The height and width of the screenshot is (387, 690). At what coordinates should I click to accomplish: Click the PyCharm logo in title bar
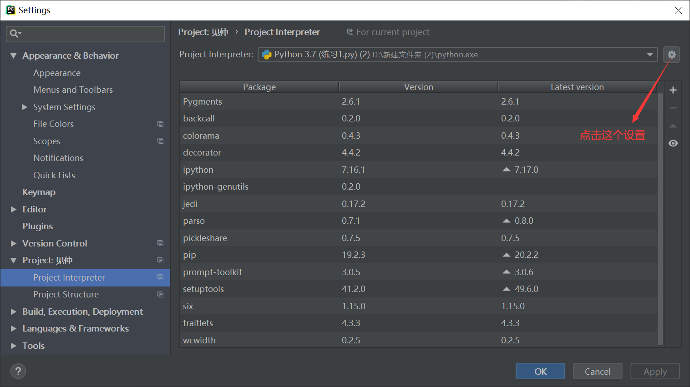click(x=10, y=10)
